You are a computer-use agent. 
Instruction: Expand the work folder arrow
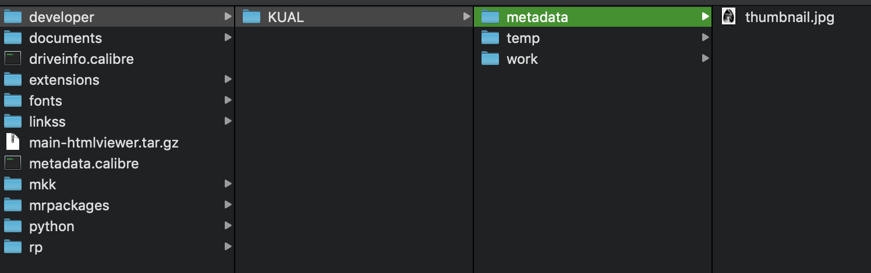tap(705, 59)
